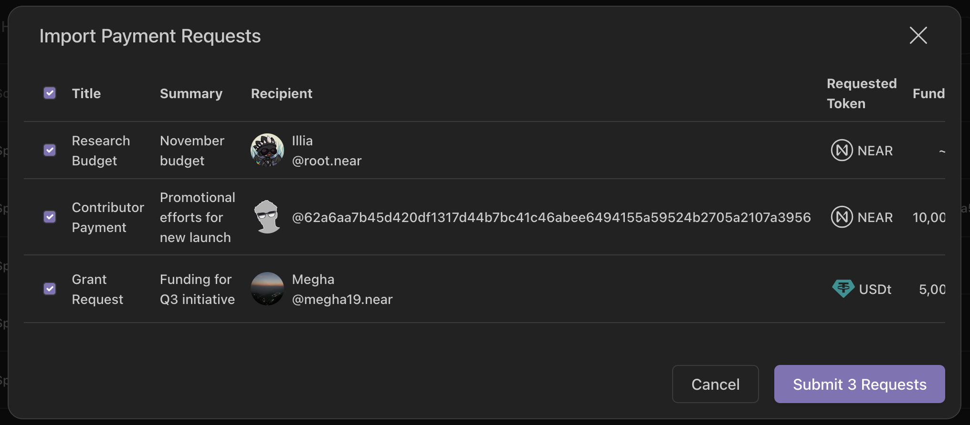Image resolution: width=970 pixels, height=425 pixels.
Task: Click the @root.near recipient handle
Action: (327, 161)
